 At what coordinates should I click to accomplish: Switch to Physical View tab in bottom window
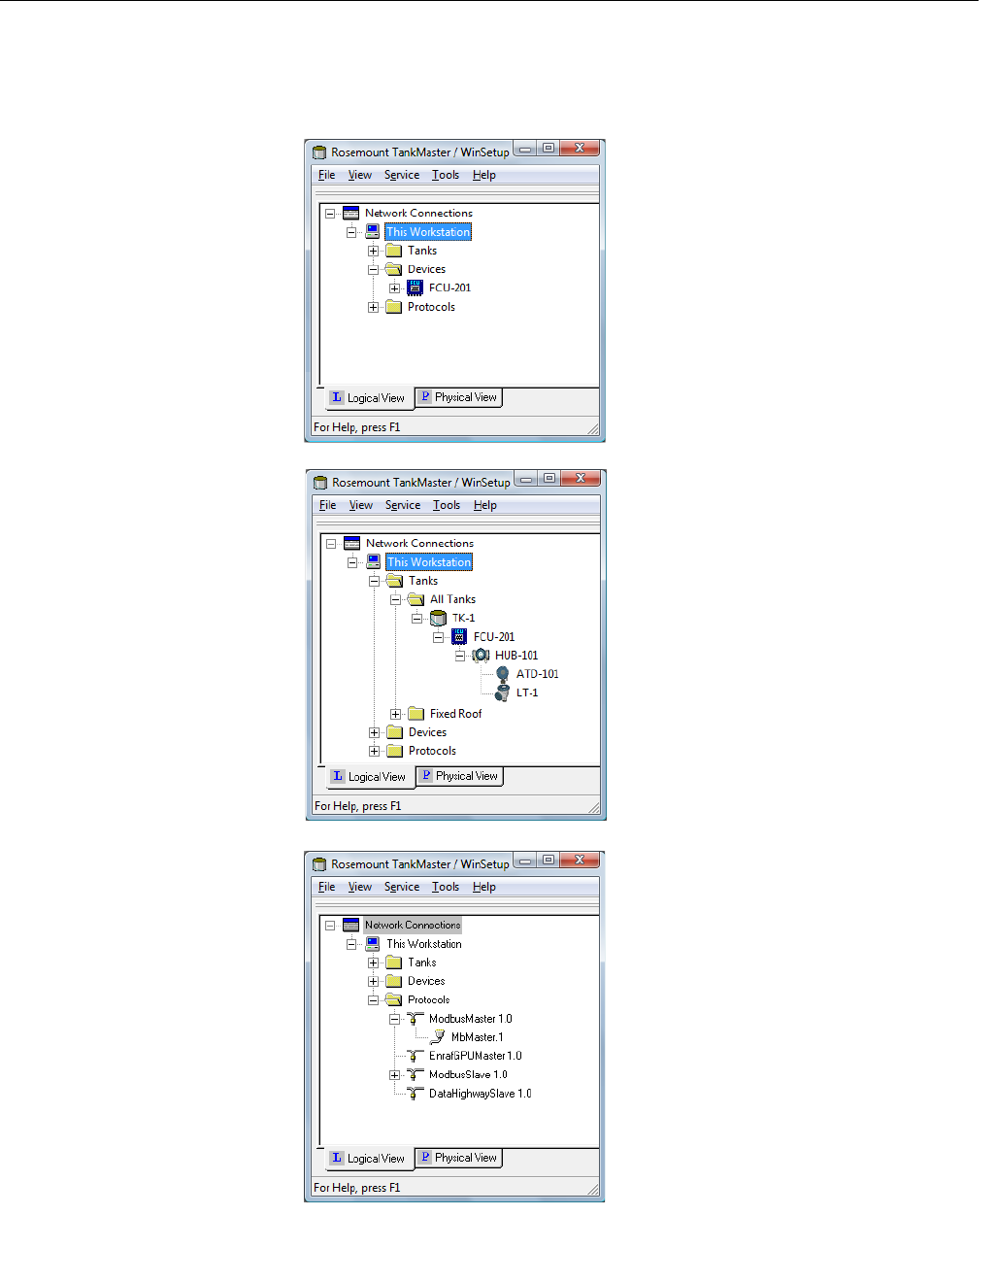(x=459, y=1158)
